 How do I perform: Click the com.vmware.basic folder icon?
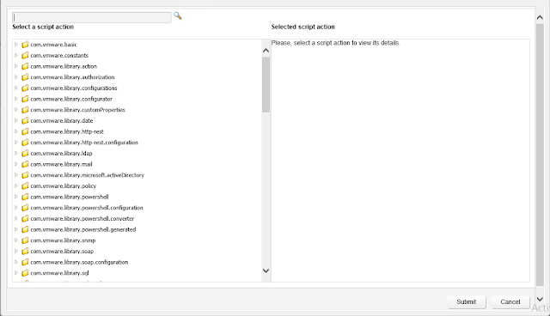tap(25, 45)
